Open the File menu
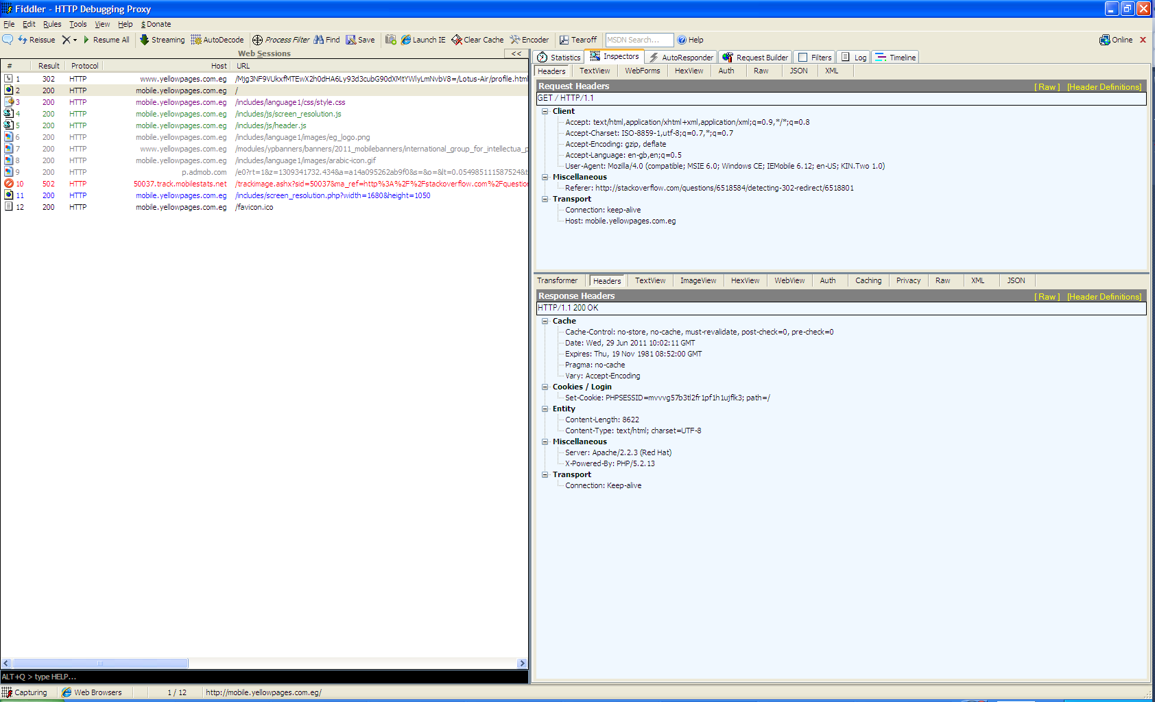1155x702 pixels. point(9,24)
